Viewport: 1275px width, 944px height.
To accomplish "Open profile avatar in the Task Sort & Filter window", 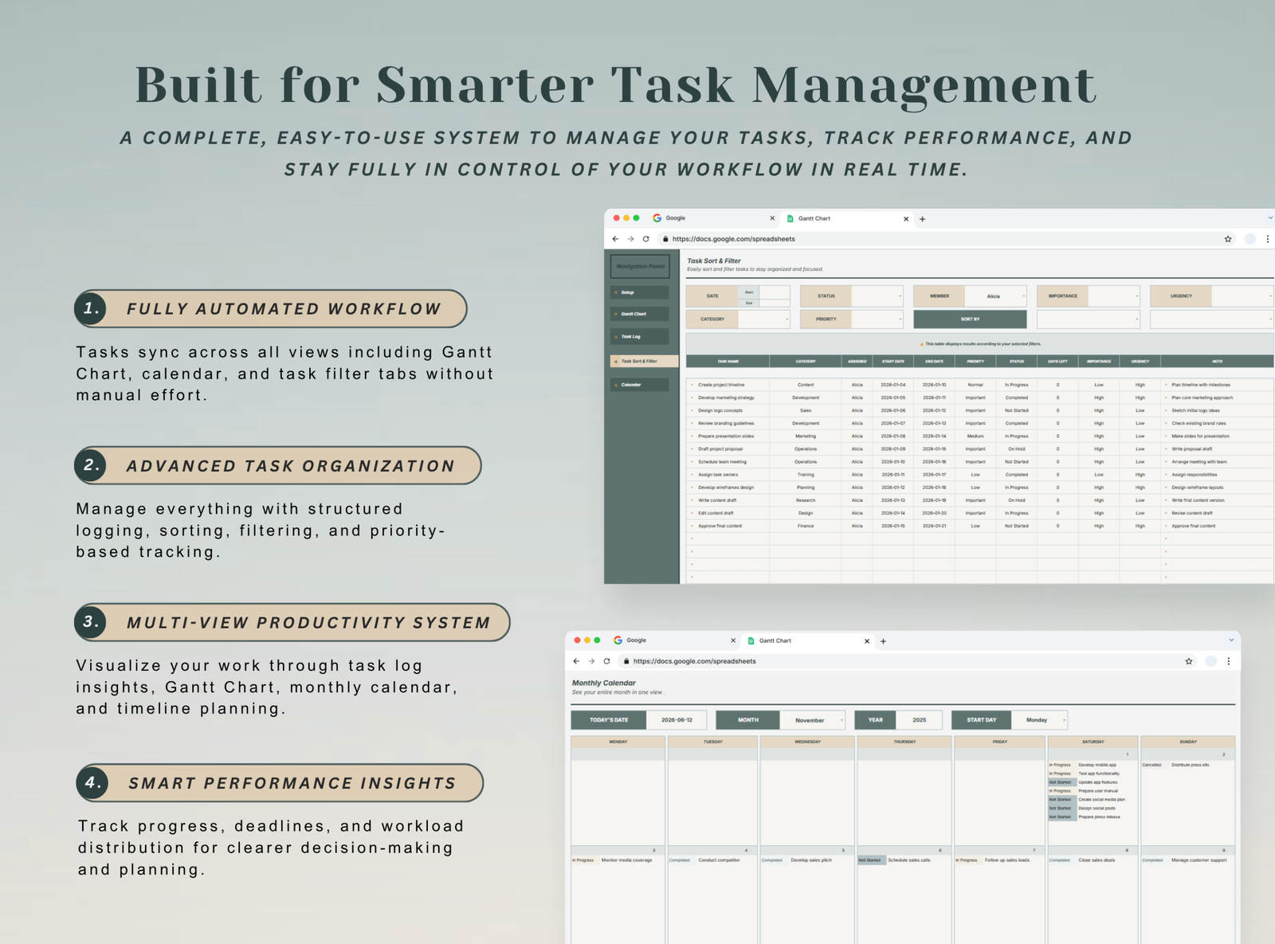I will (x=1249, y=239).
